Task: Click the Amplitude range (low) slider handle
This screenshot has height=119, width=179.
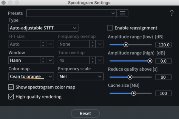Action: pyautogui.click(x=126, y=45)
